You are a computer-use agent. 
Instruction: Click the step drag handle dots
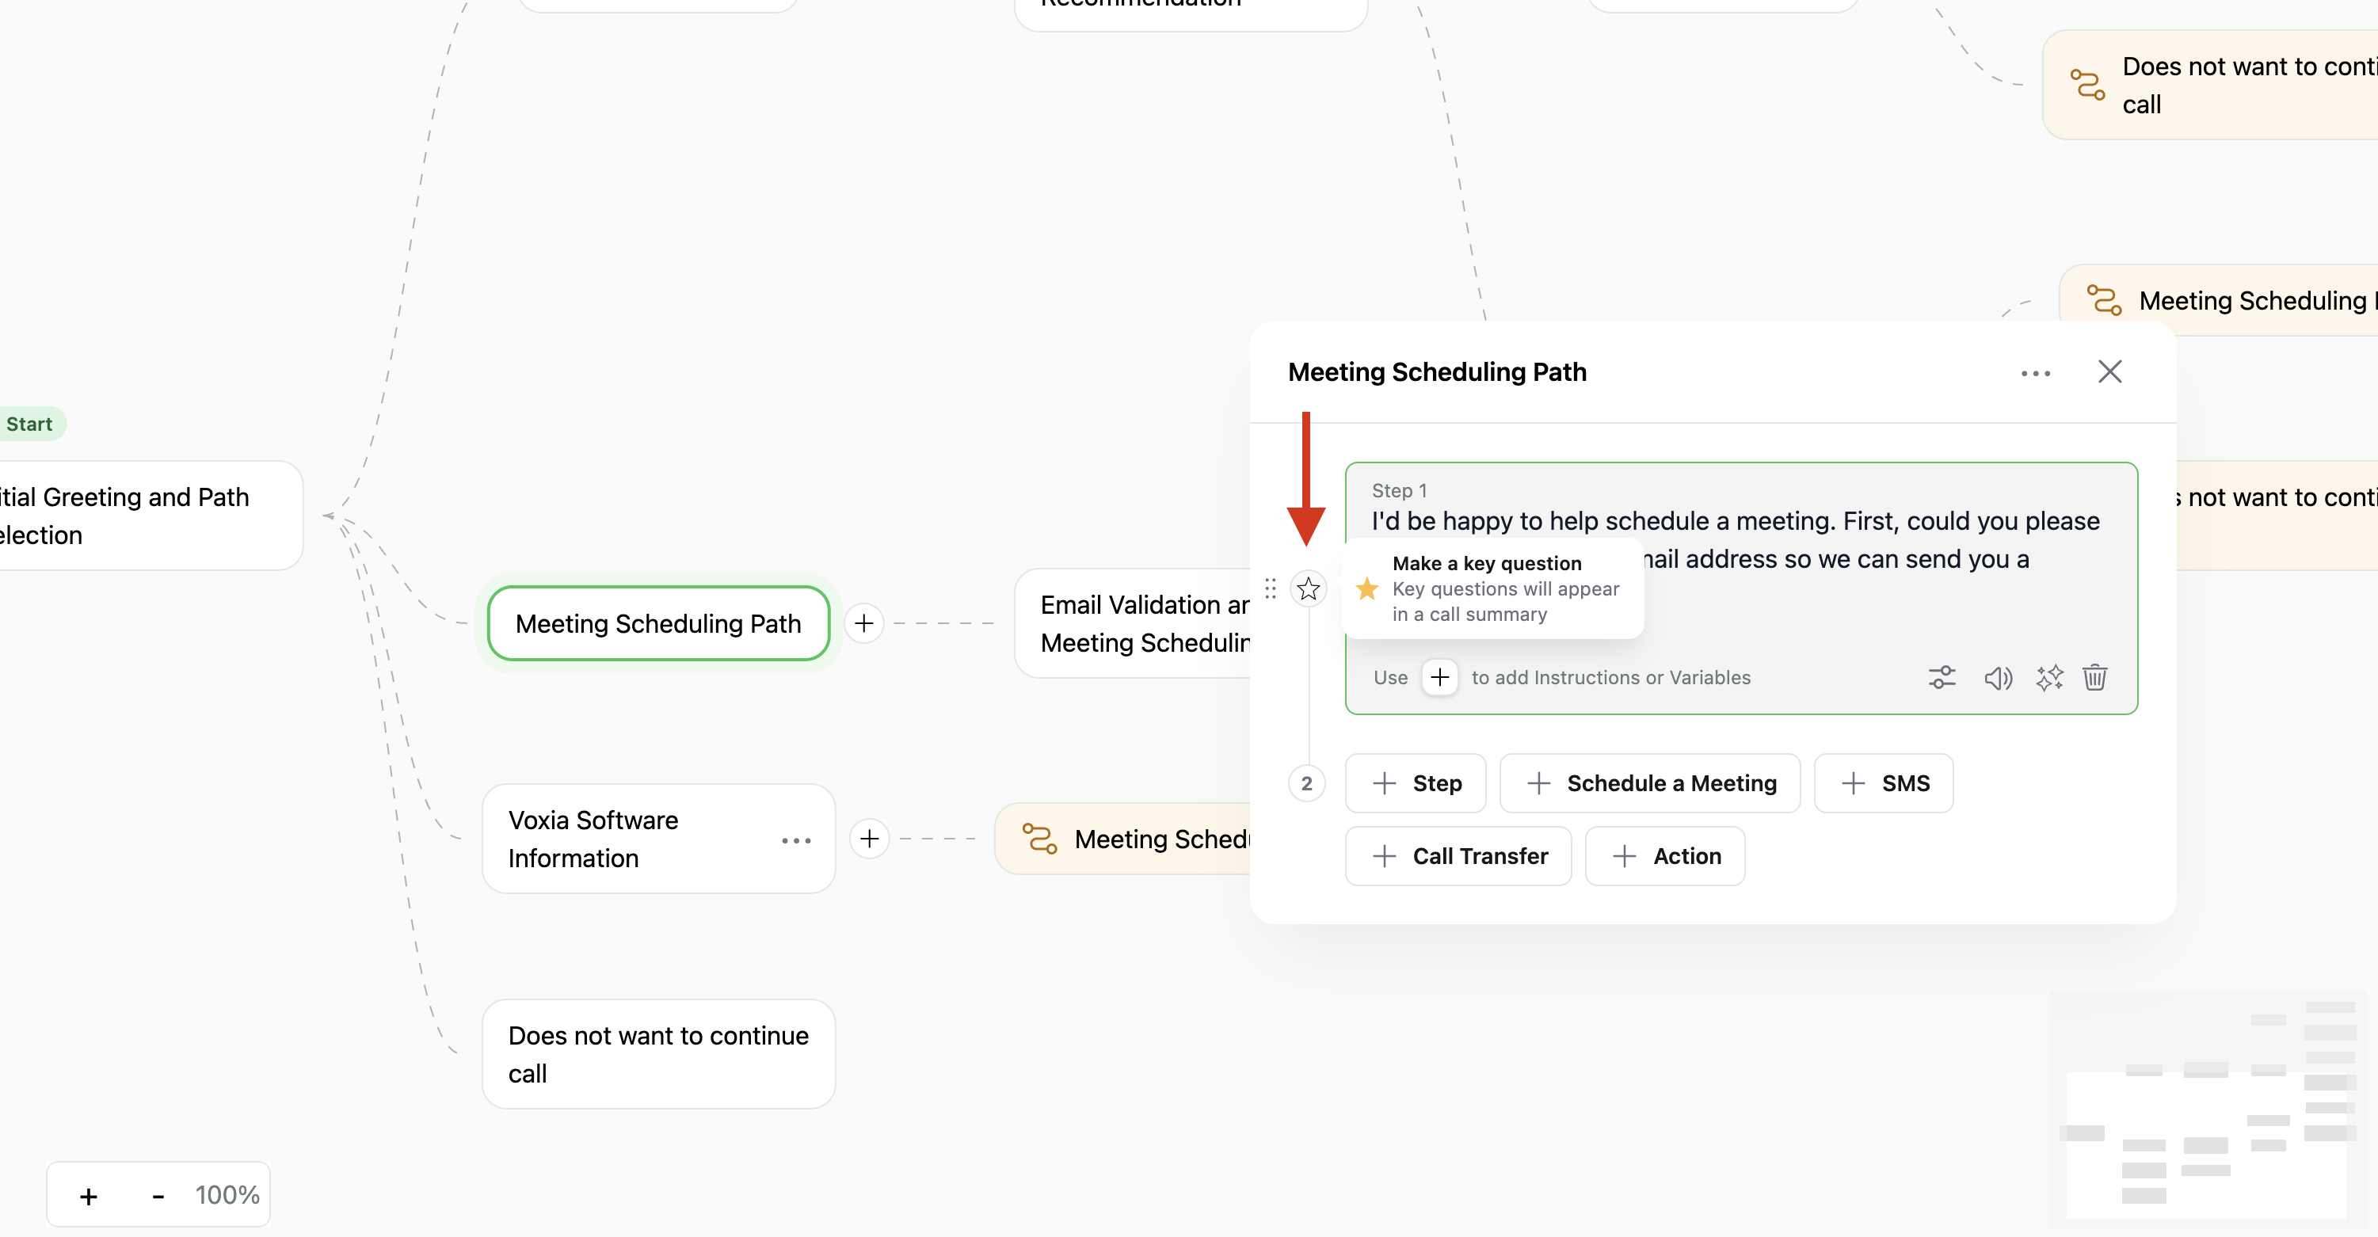click(x=1271, y=589)
